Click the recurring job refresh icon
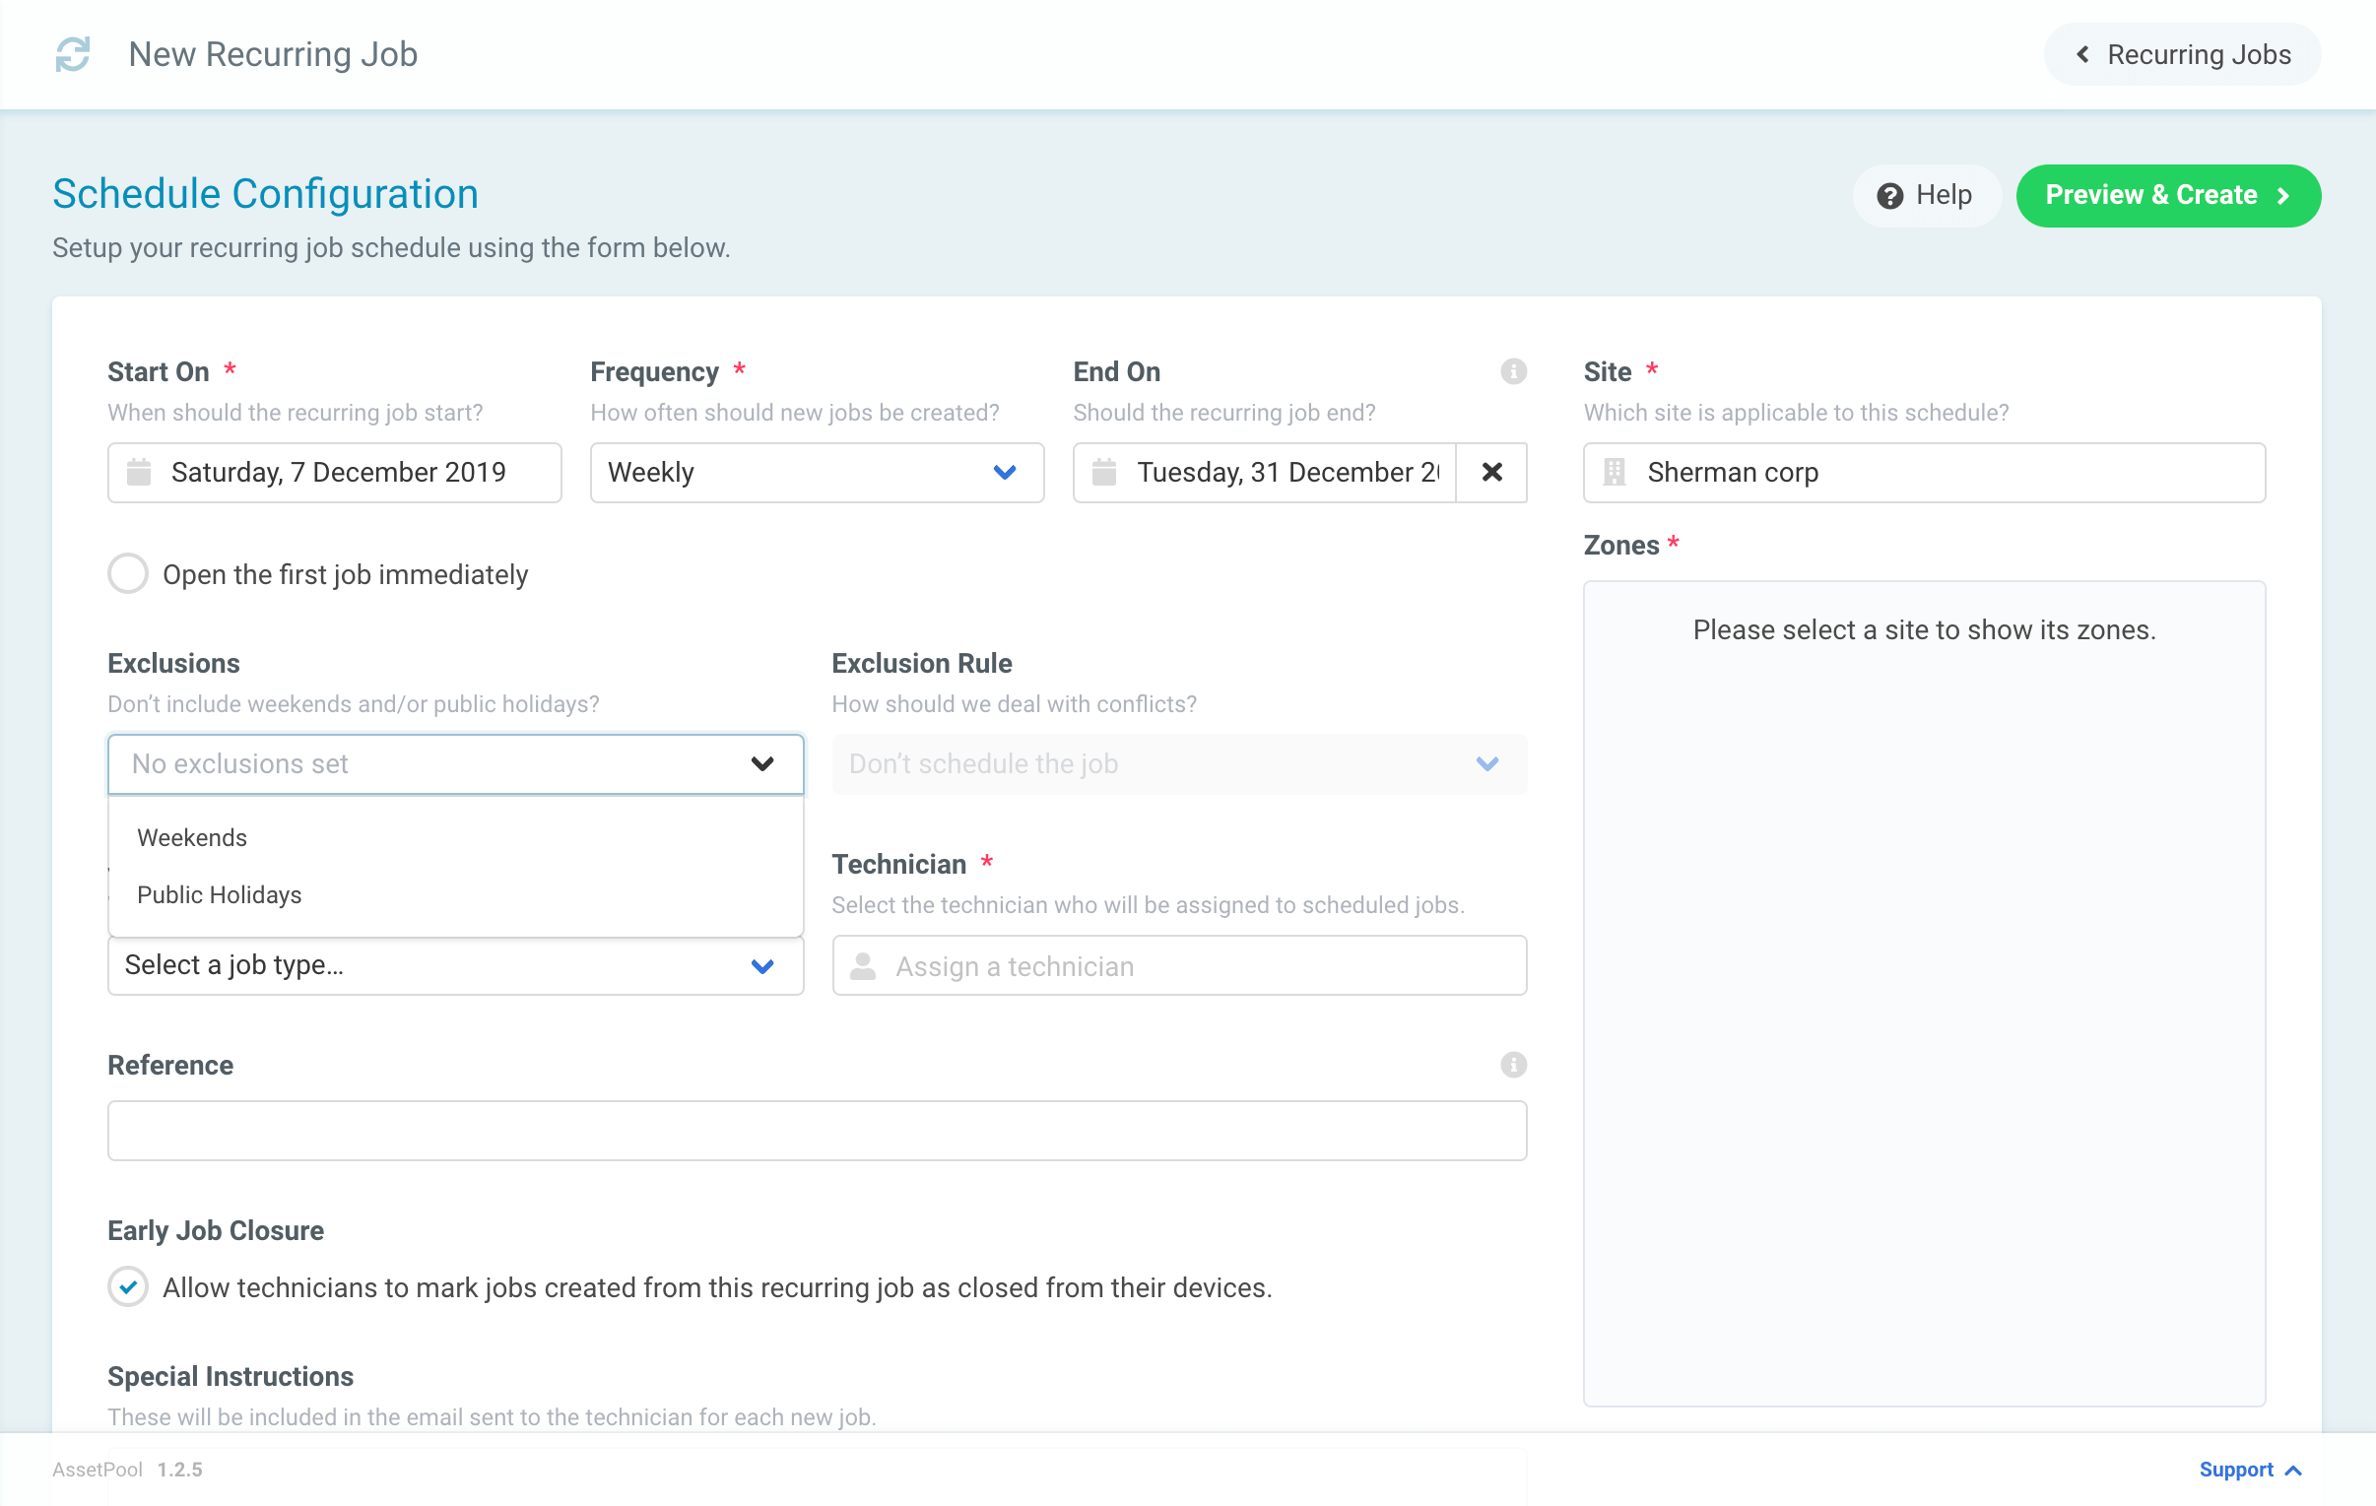The width and height of the screenshot is (2376, 1506). point(73,54)
